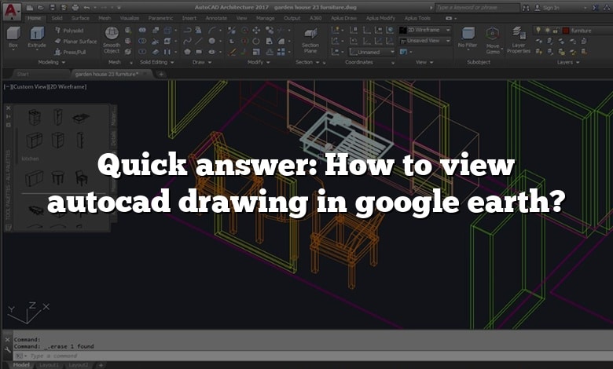Select the round table item in the tool palette

point(57,177)
